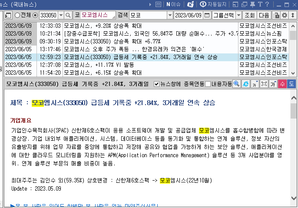
Task: Select news row '오후 주가 폭등 ... 한경유레카'
Action: [x=146, y=49]
